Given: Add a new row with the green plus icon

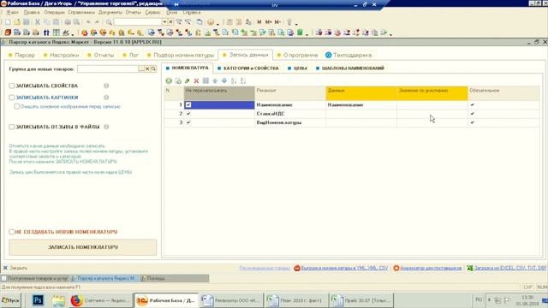Looking at the screenshot, I should coord(169,81).
